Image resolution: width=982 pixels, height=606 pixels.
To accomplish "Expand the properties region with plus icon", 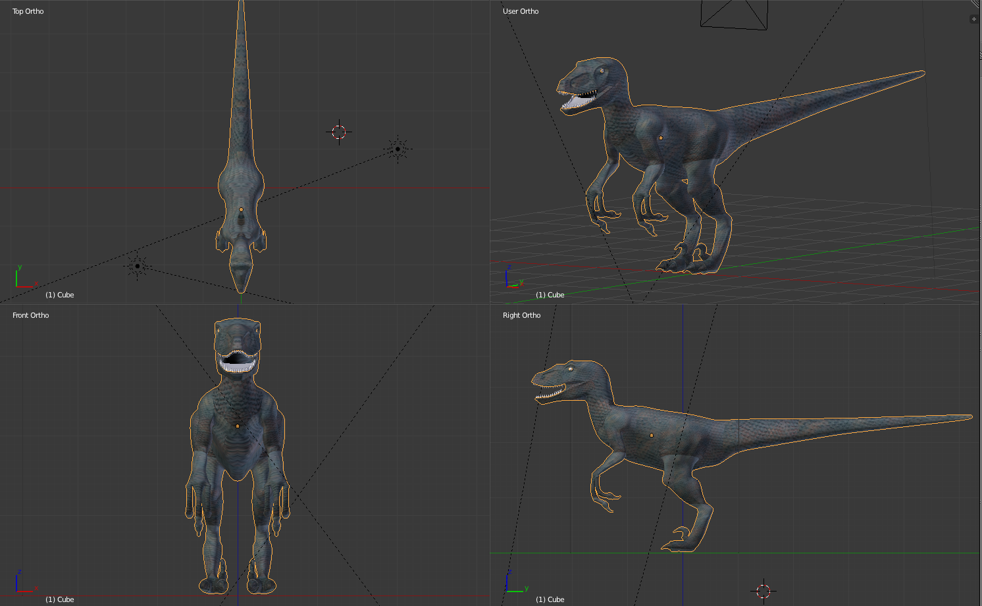I will (973, 19).
